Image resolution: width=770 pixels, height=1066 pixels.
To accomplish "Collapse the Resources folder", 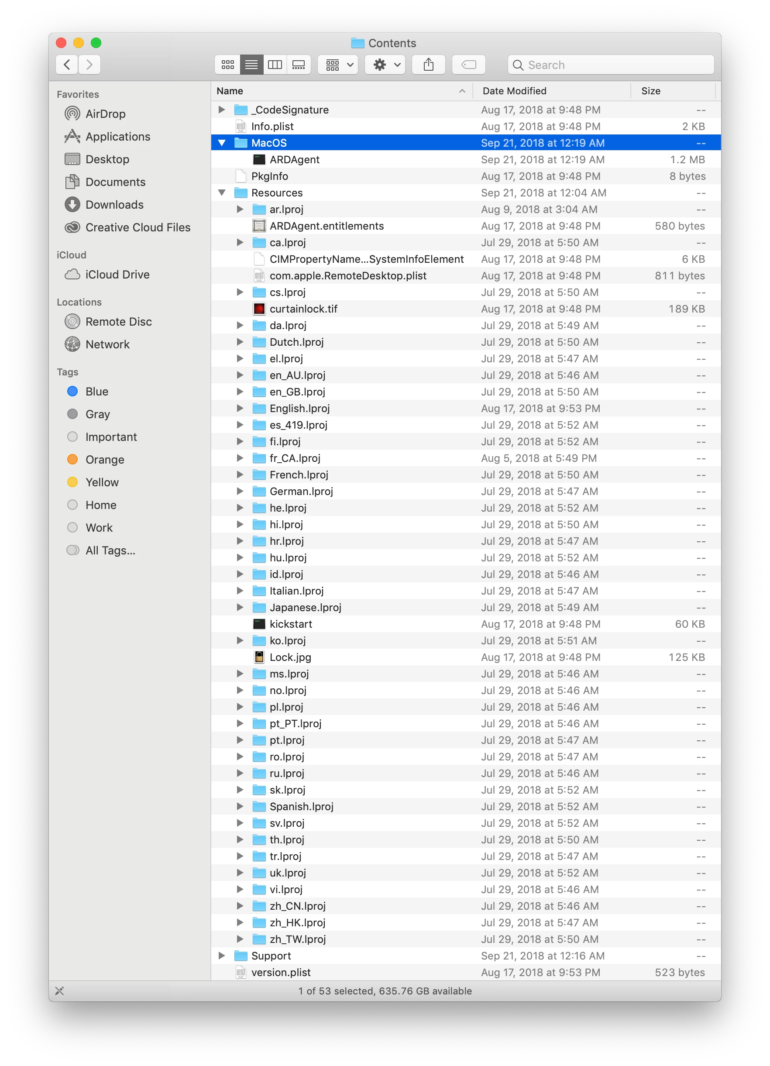I will [x=221, y=193].
